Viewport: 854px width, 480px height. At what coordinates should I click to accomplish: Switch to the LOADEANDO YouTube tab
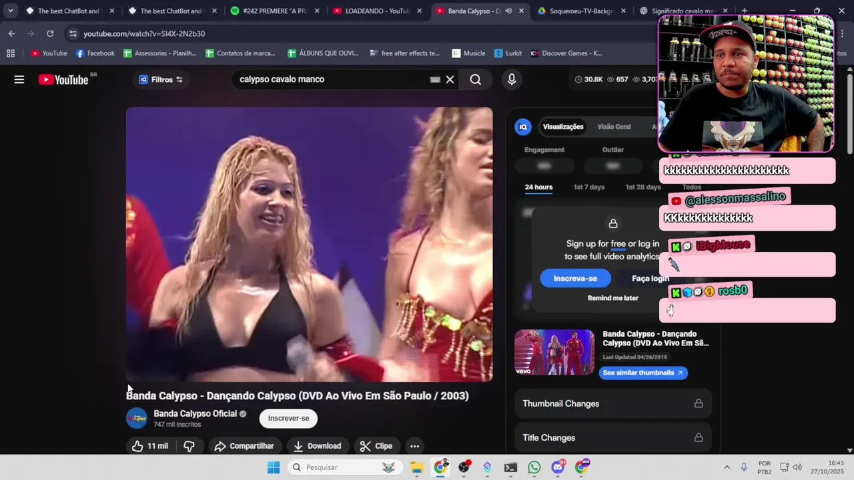coord(376,11)
